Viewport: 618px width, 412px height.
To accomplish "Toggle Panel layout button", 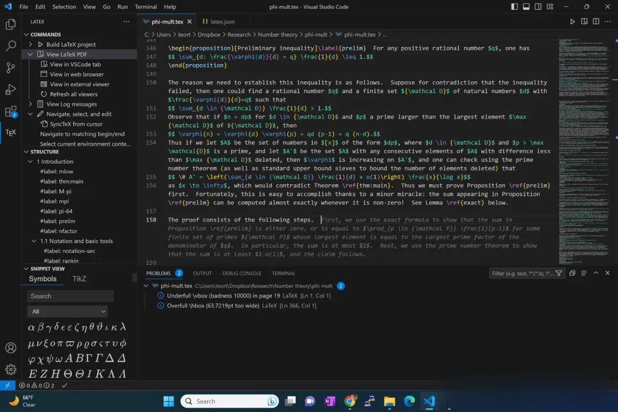I will pos(526,7).
